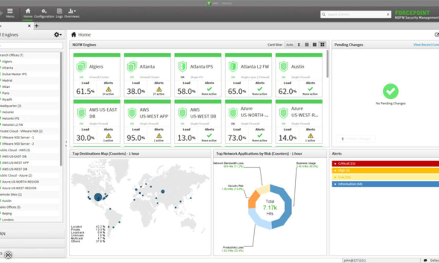Open the warning alert icon on the Atlanta card
The image size is (439, 263).
coord(159,89)
